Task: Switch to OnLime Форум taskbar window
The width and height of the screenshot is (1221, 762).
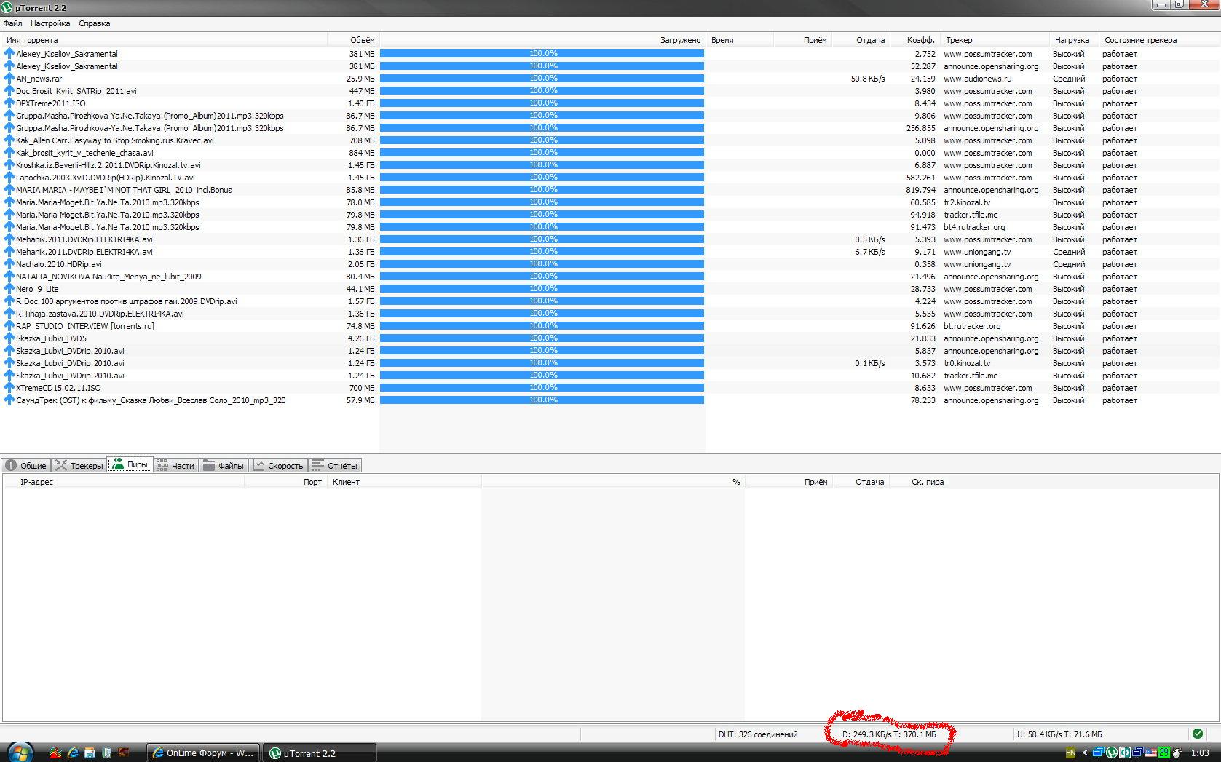Action: point(203,753)
